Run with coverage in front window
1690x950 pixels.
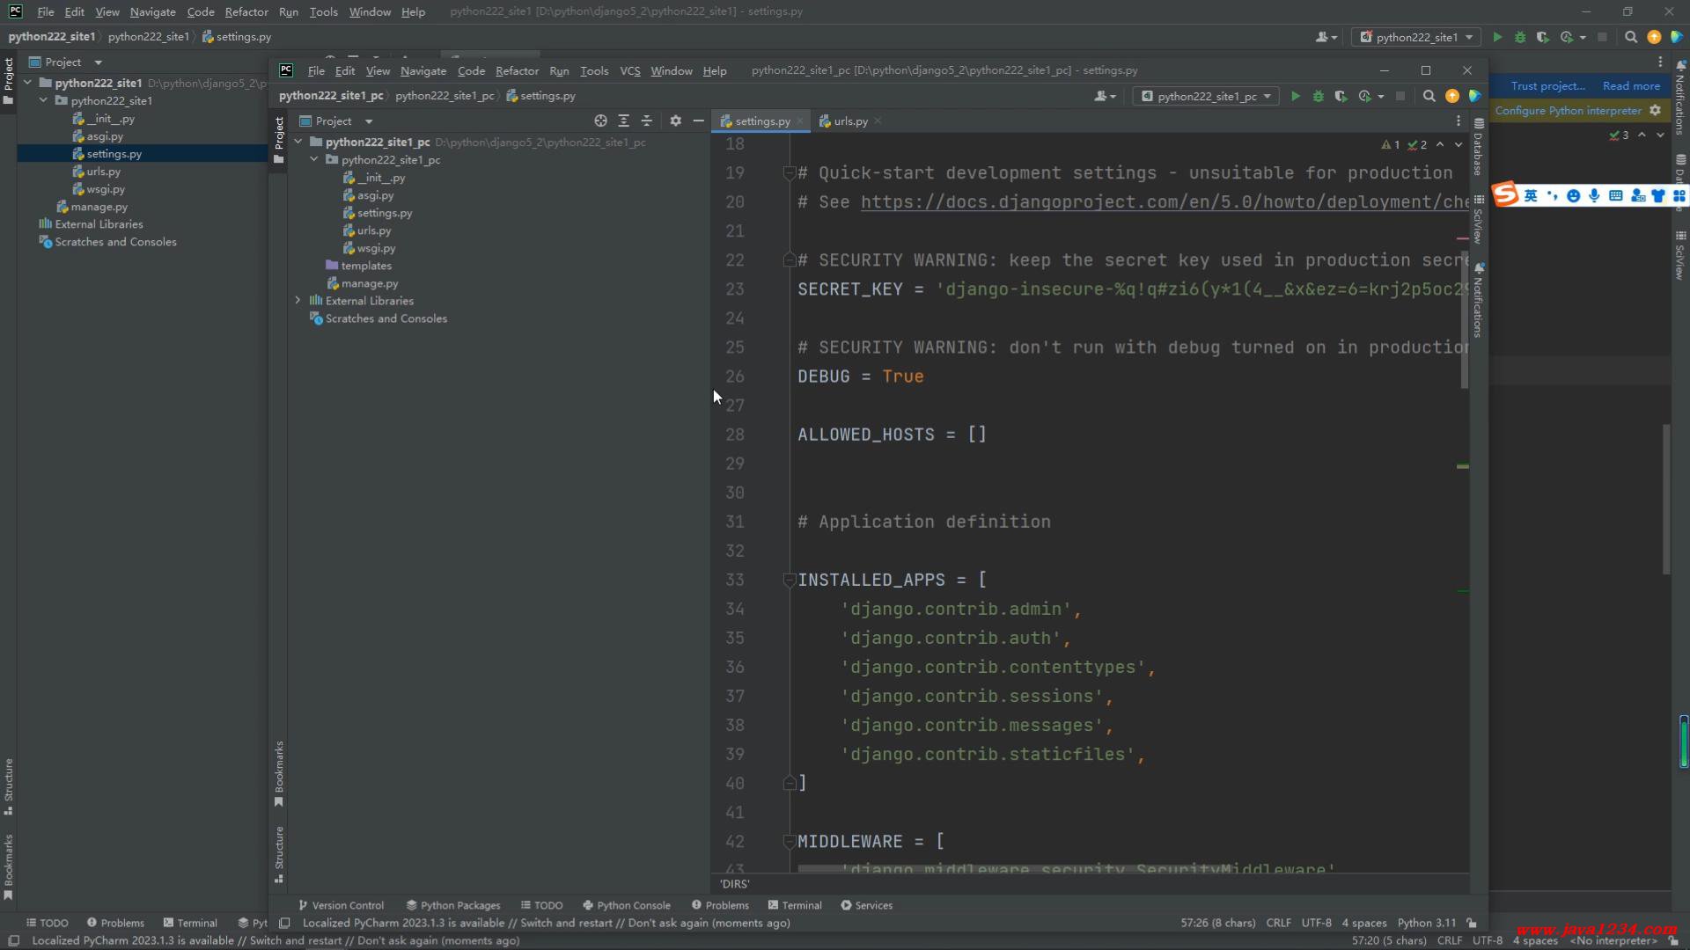(1341, 97)
